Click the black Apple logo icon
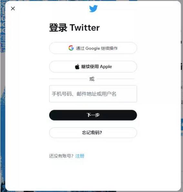This screenshot has height=192, width=183. [77, 67]
